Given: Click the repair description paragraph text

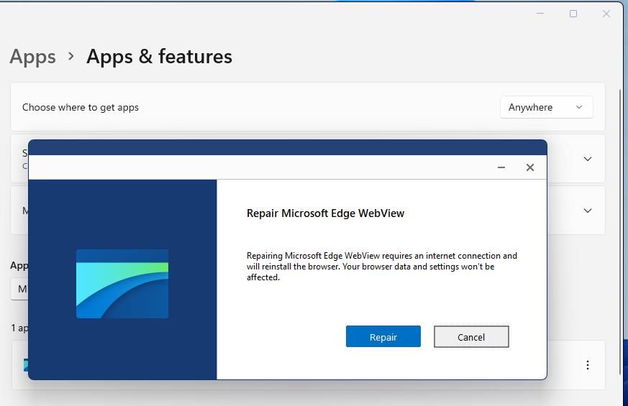Looking at the screenshot, I should (x=382, y=267).
